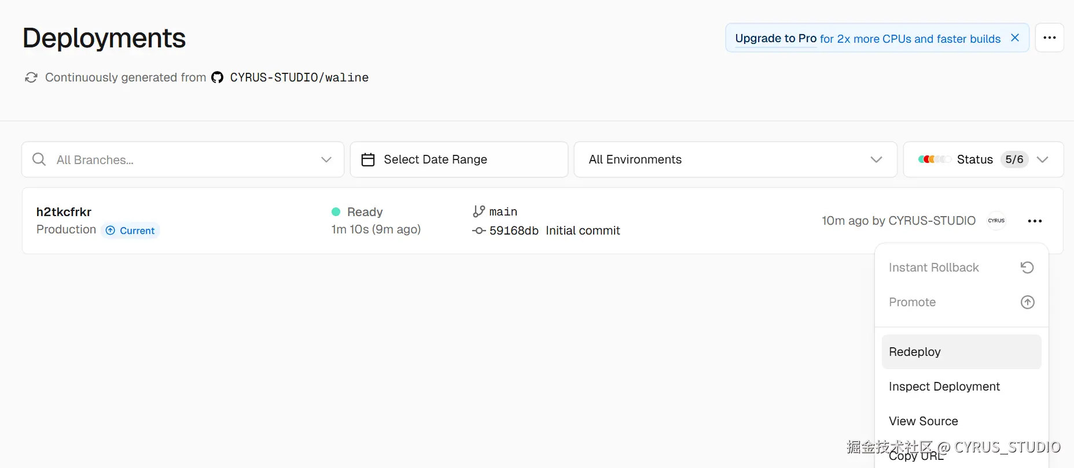The image size is (1074, 468).
Task: Click the calendar icon for date range
Action: pos(368,159)
